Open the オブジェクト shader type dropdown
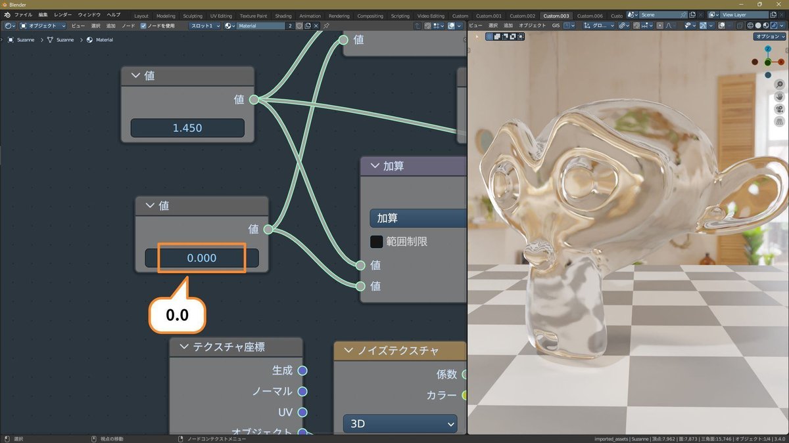Viewport: 789px width, 443px height. click(x=43, y=26)
